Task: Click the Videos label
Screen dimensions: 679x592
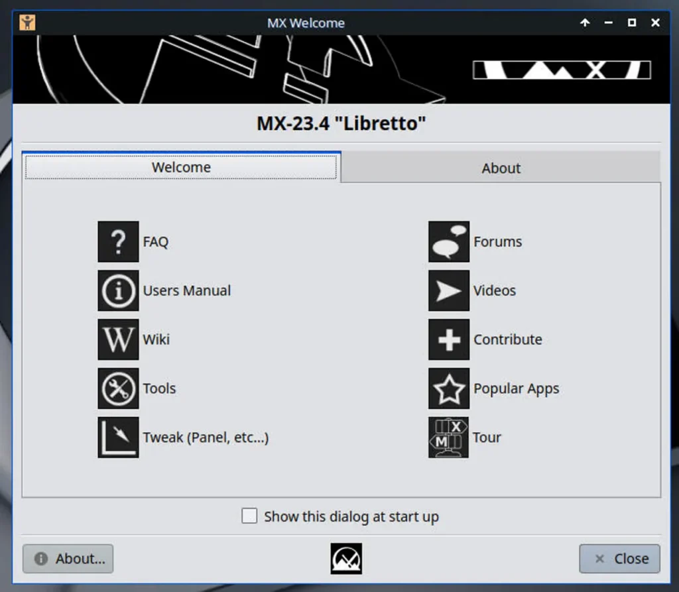Action: 495,290
